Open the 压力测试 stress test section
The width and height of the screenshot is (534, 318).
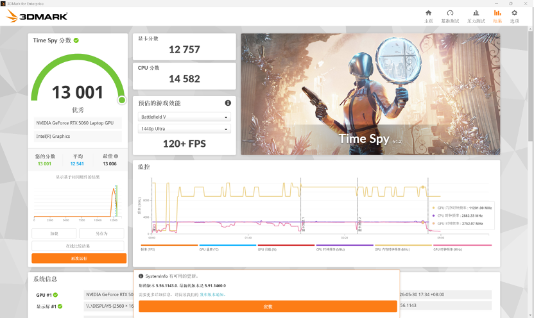(x=476, y=16)
